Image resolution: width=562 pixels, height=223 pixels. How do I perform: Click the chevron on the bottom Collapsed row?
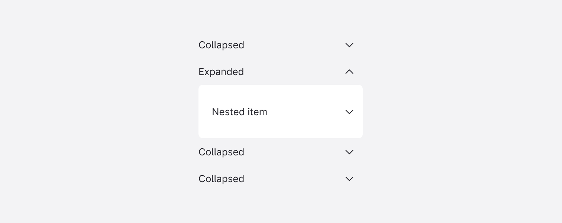(349, 179)
